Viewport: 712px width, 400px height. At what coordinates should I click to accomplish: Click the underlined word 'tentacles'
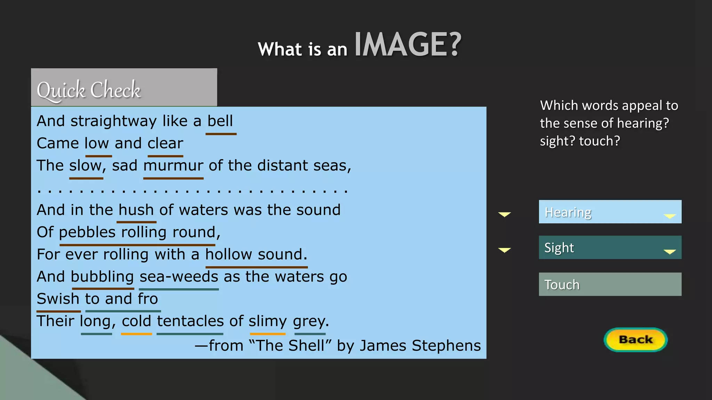pyautogui.click(x=190, y=321)
